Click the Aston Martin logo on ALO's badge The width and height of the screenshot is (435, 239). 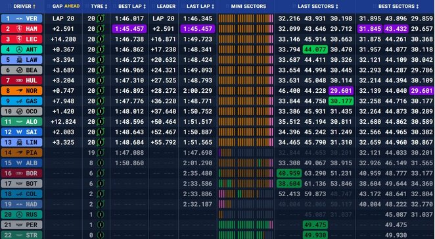pyautogui.click(x=19, y=122)
